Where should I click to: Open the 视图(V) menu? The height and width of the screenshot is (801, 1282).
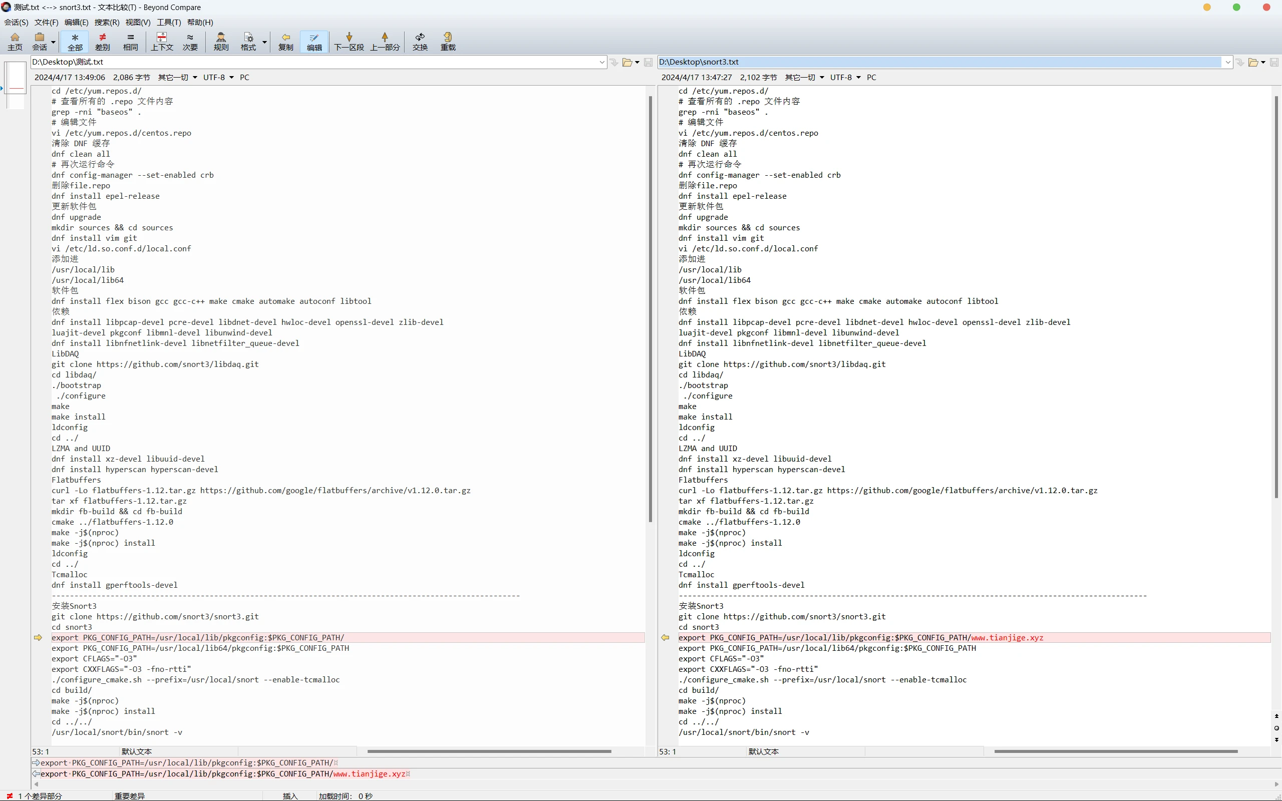coord(138,22)
